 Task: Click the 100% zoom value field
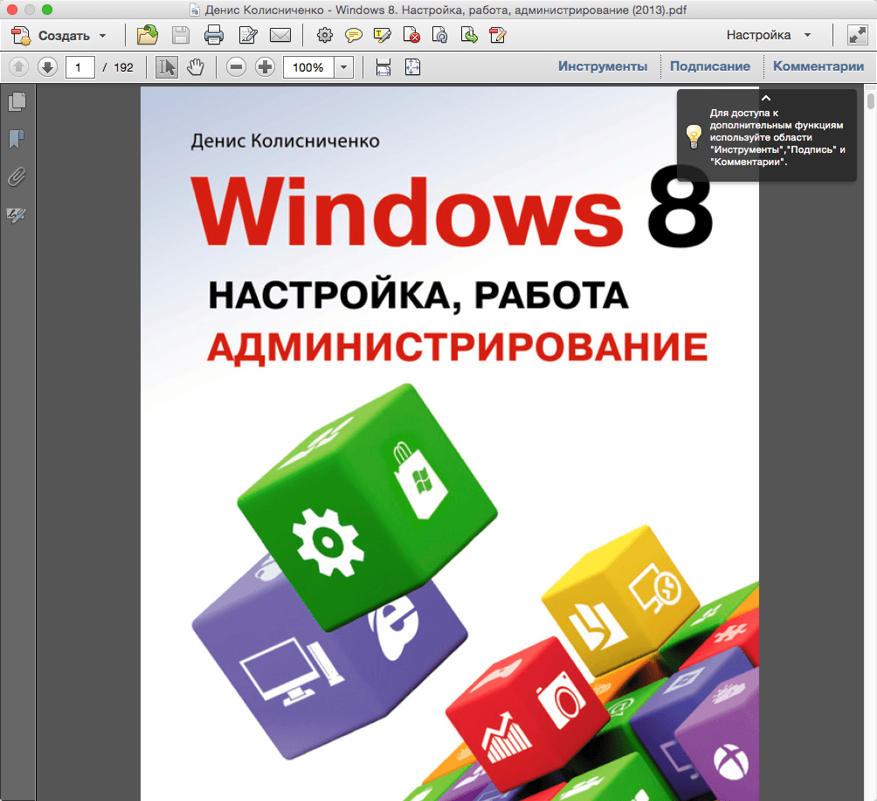[x=308, y=67]
